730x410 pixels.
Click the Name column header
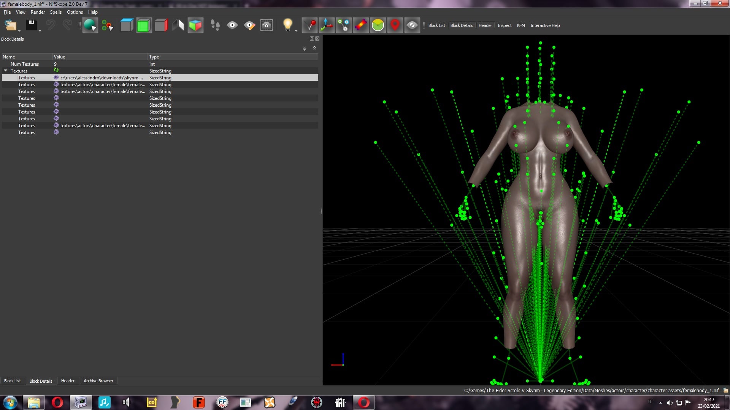pyautogui.click(x=27, y=57)
